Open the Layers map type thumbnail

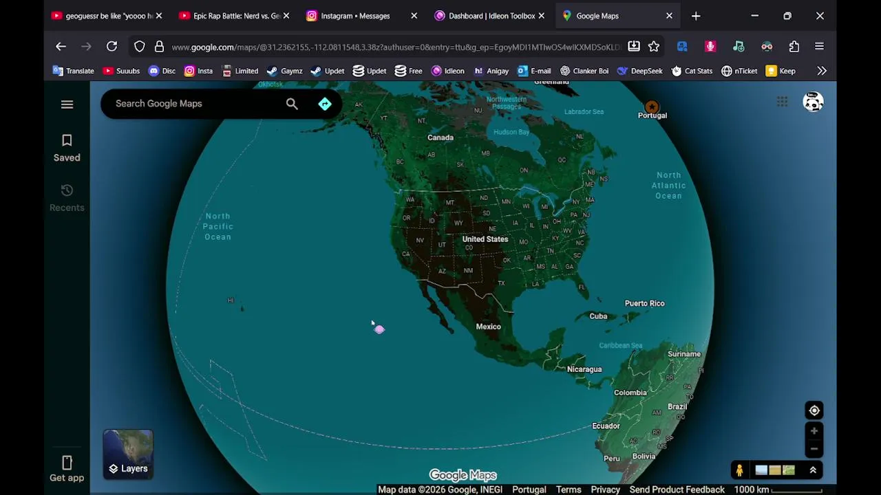pos(128,454)
